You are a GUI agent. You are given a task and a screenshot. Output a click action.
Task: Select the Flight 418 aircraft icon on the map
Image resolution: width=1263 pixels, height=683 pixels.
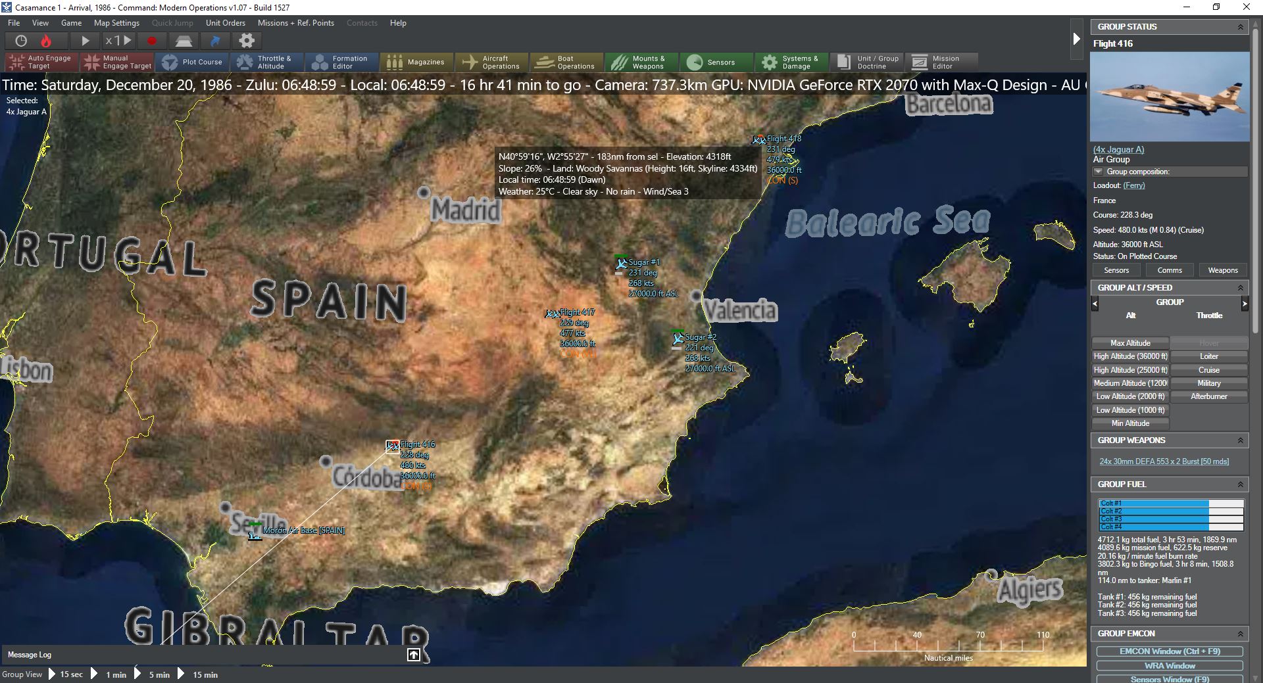pos(759,139)
